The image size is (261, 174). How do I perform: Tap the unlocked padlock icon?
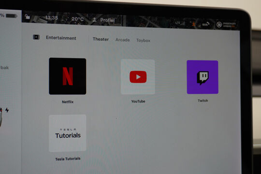27,16
